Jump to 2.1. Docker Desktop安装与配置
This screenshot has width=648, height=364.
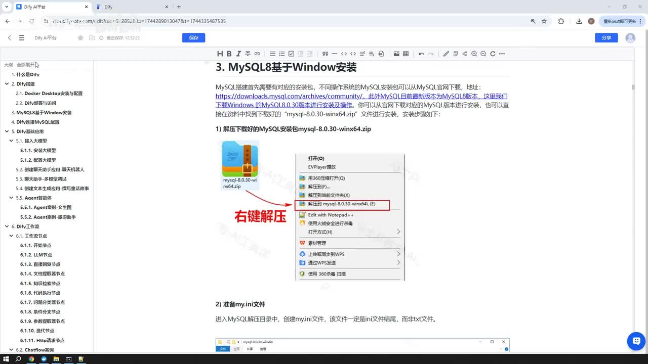[49, 94]
